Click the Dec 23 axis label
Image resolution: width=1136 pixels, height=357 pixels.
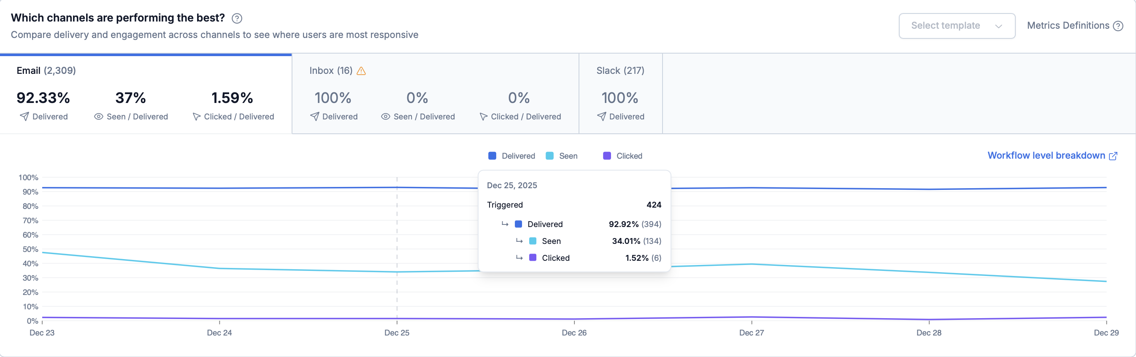(x=42, y=333)
